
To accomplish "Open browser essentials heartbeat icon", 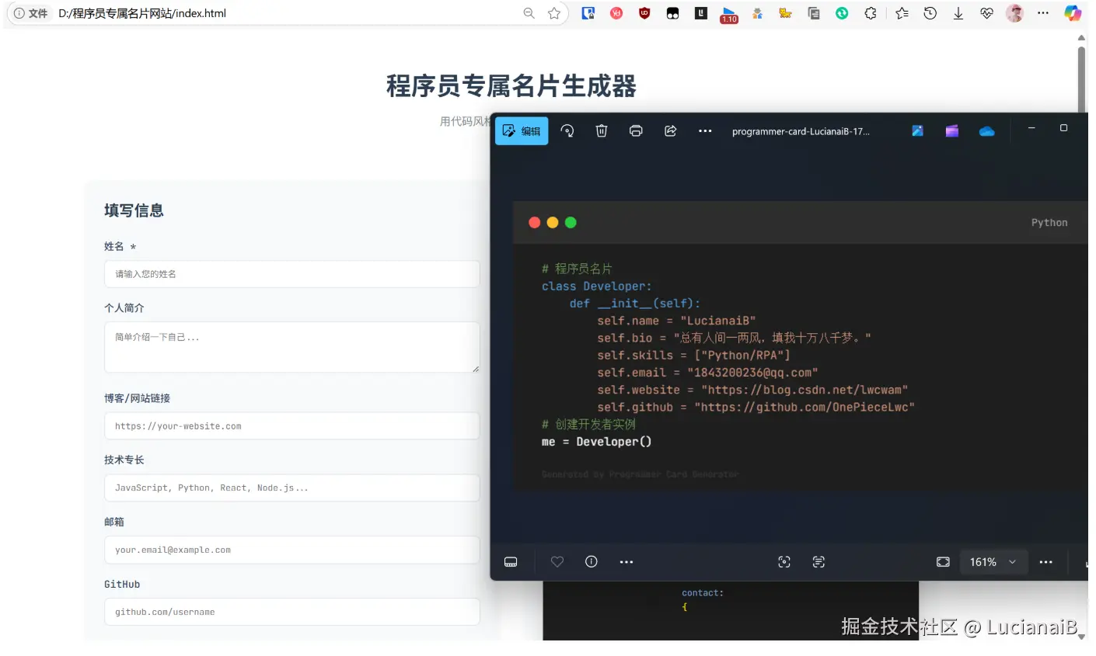I will pos(986,13).
